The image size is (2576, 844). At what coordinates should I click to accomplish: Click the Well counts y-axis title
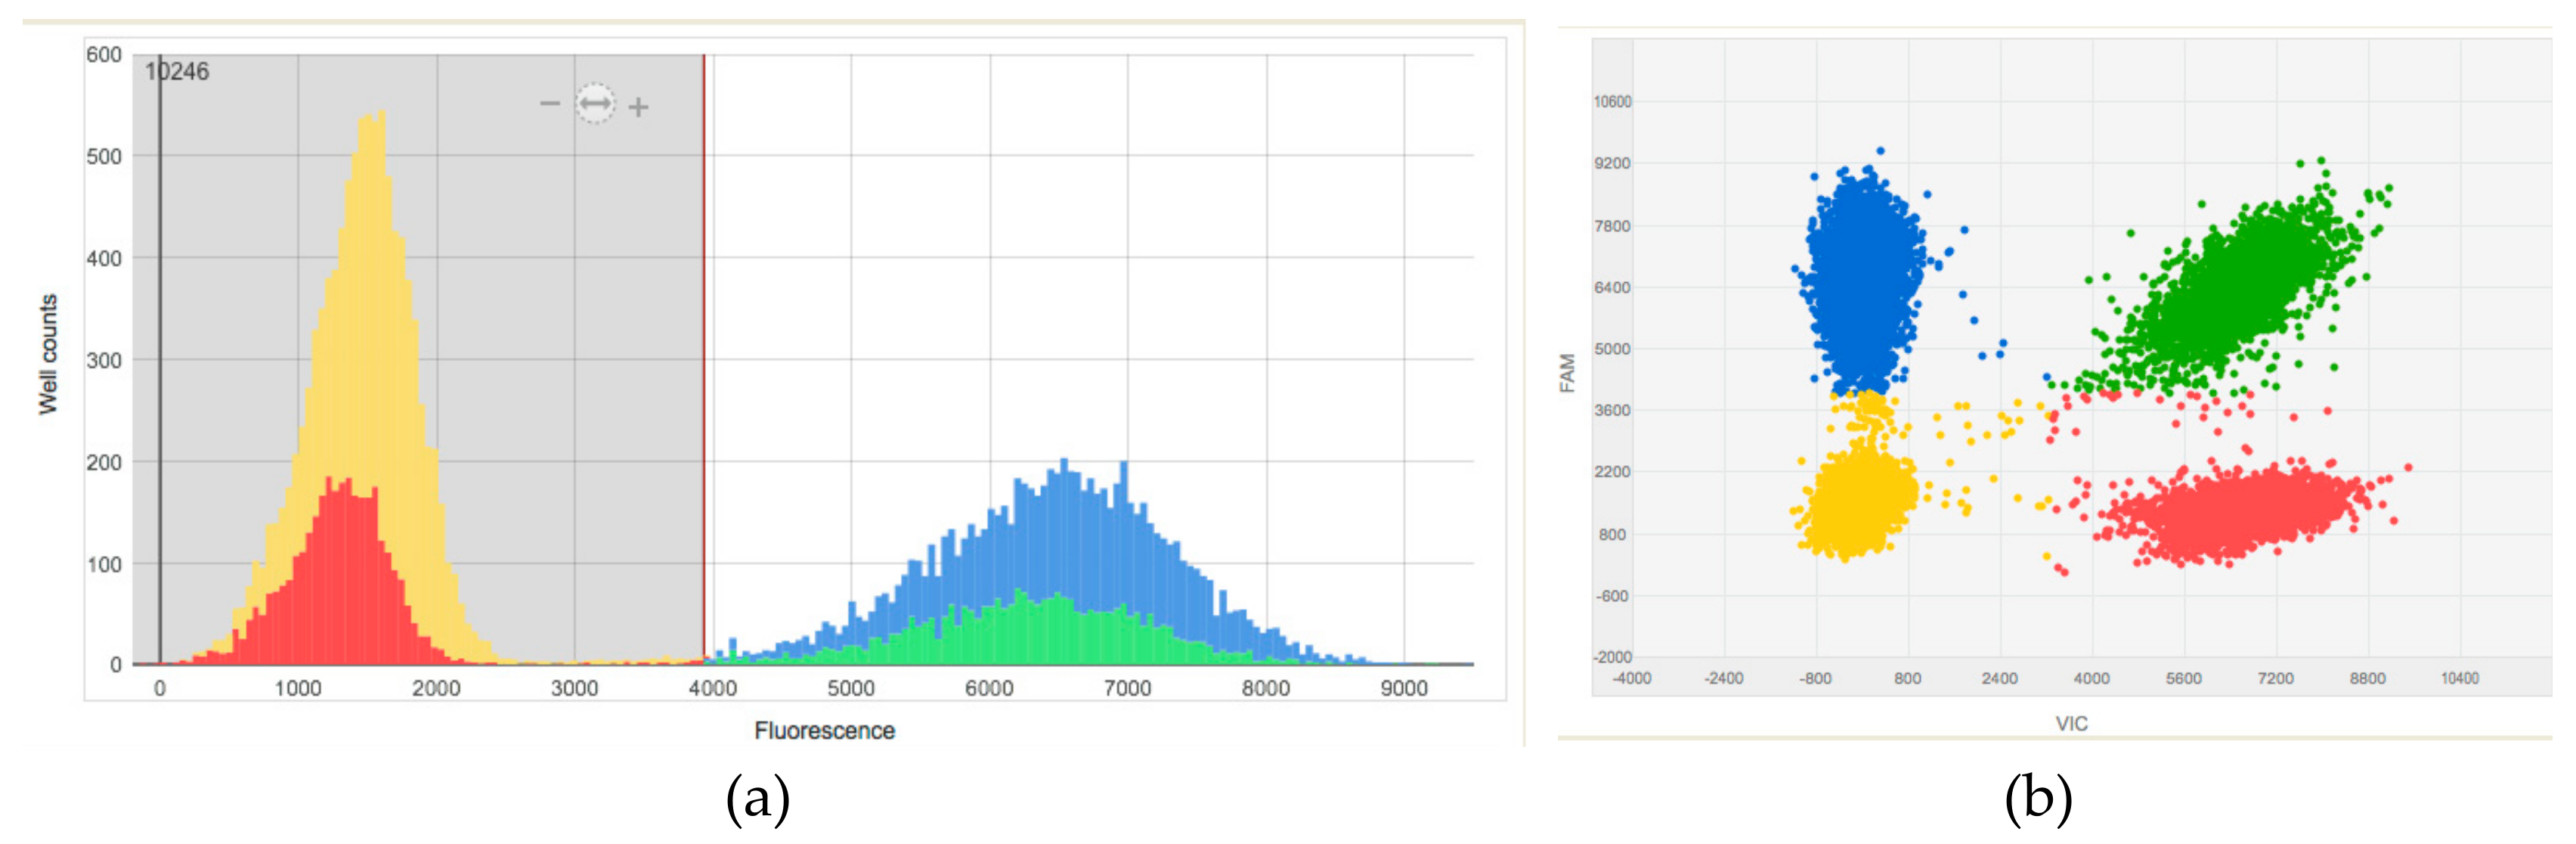48,354
